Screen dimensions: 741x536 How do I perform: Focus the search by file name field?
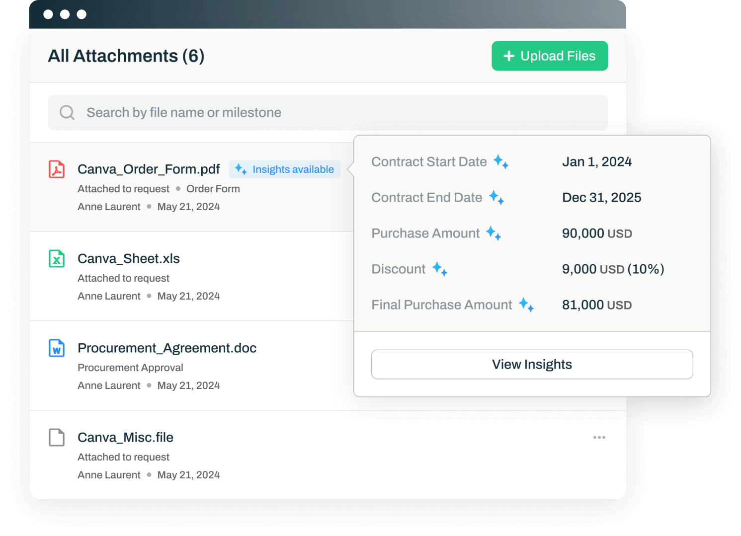(x=328, y=112)
